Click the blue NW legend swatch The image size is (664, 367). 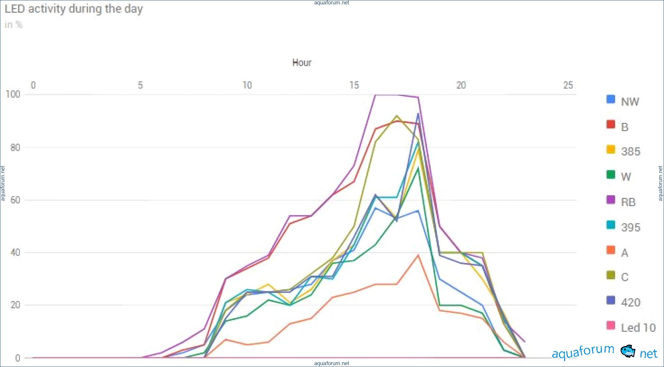click(x=610, y=99)
